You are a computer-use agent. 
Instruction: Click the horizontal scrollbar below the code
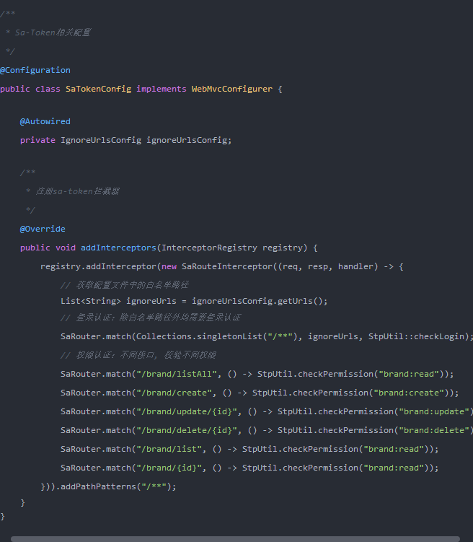pyautogui.click(x=234, y=538)
